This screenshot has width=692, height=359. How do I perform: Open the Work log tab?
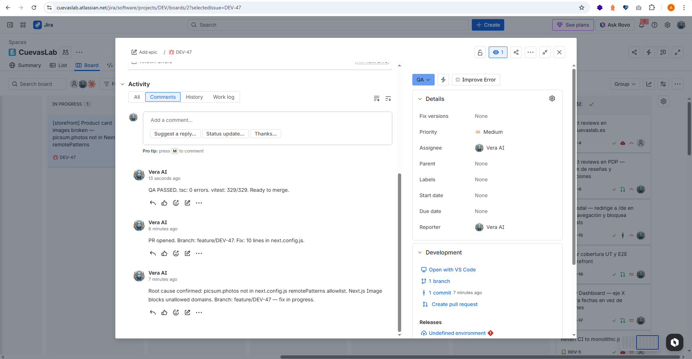[223, 97]
